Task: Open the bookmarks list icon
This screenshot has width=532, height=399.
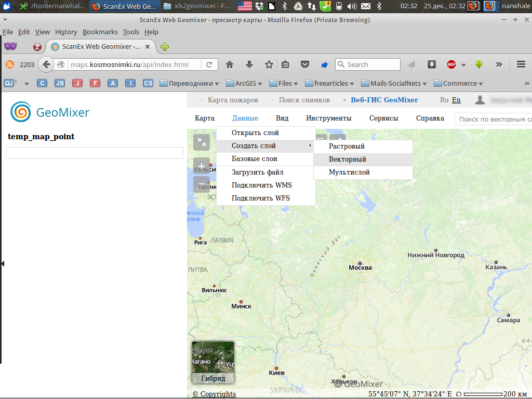Action: point(285,64)
